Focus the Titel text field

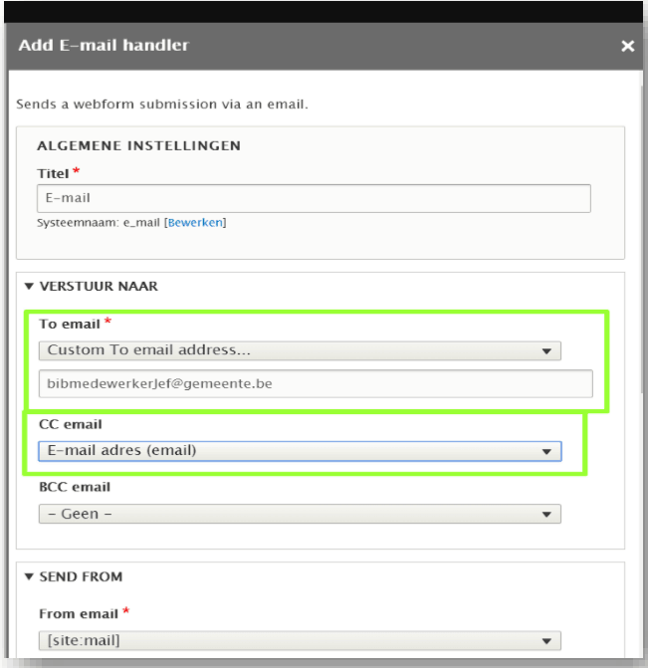click(314, 198)
